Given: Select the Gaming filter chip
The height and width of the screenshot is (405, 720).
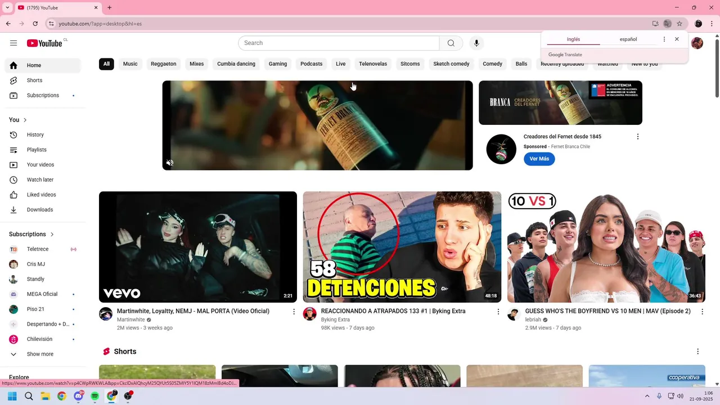Looking at the screenshot, I should [x=278, y=64].
